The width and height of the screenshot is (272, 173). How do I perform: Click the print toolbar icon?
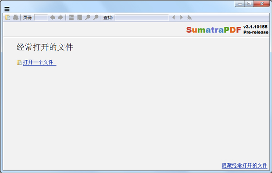click(x=15, y=18)
